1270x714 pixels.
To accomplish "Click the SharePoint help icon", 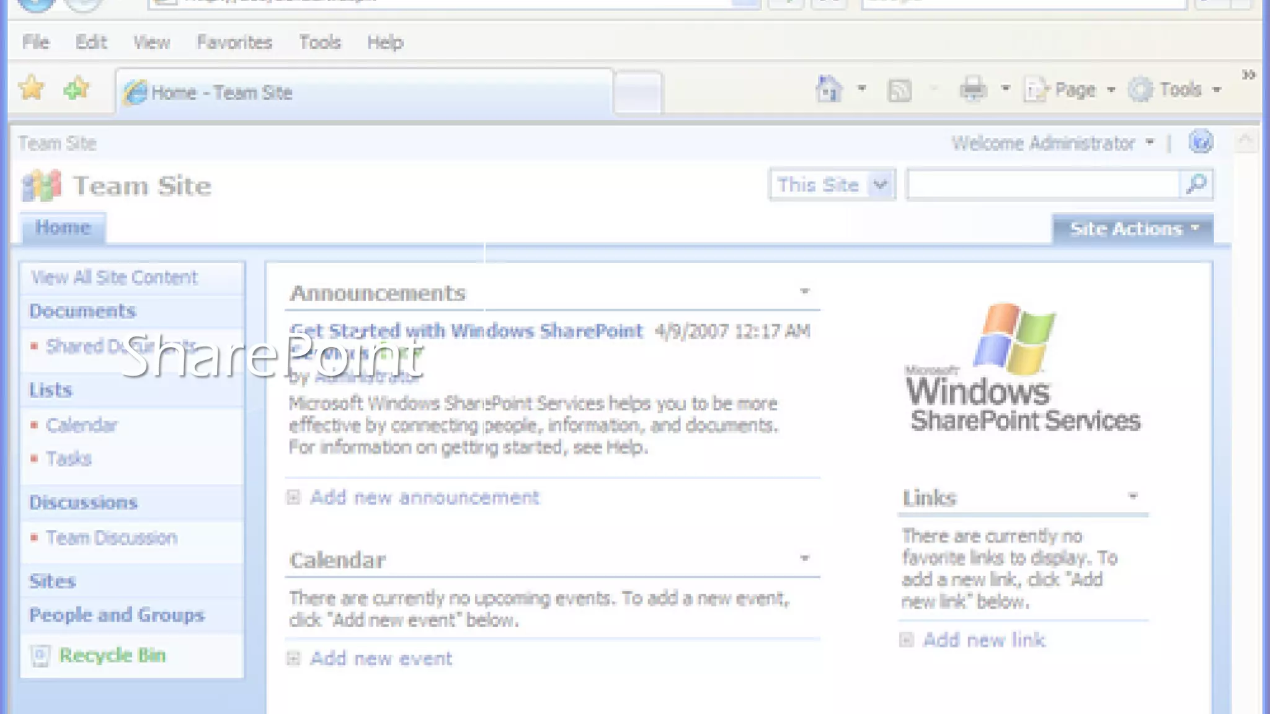I will click(1201, 142).
